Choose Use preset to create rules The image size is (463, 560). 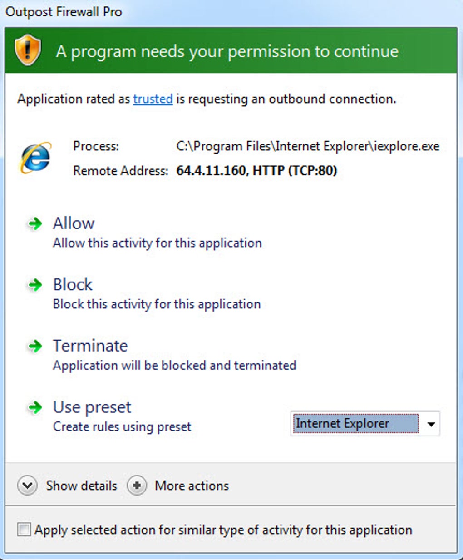tap(92, 407)
